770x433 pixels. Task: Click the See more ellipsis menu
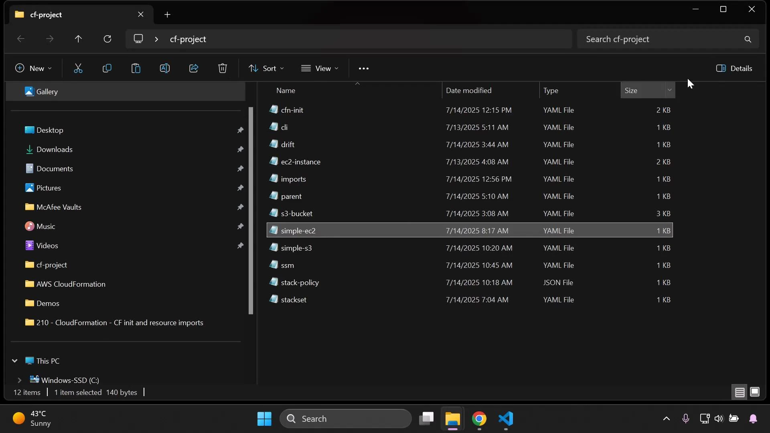click(x=363, y=68)
